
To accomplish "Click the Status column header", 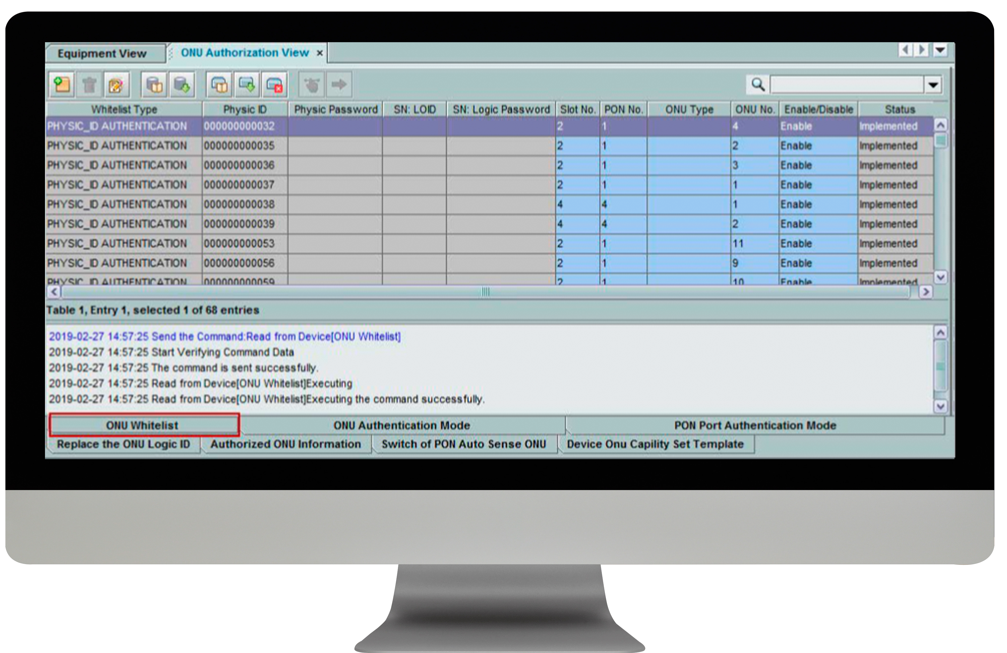I will [x=900, y=109].
